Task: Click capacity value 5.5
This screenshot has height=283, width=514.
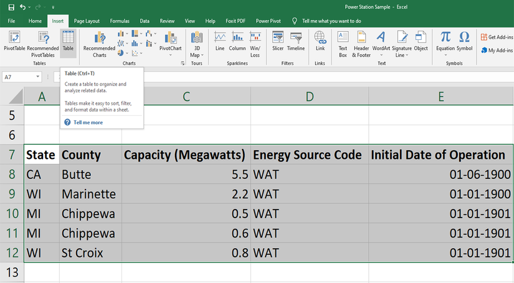Action: tap(186, 174)
